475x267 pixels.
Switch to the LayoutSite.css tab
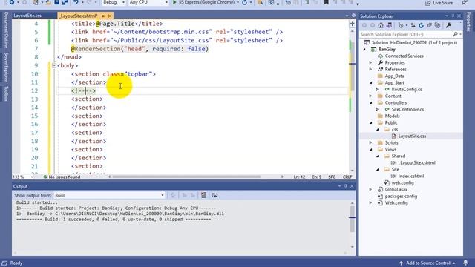27,16
